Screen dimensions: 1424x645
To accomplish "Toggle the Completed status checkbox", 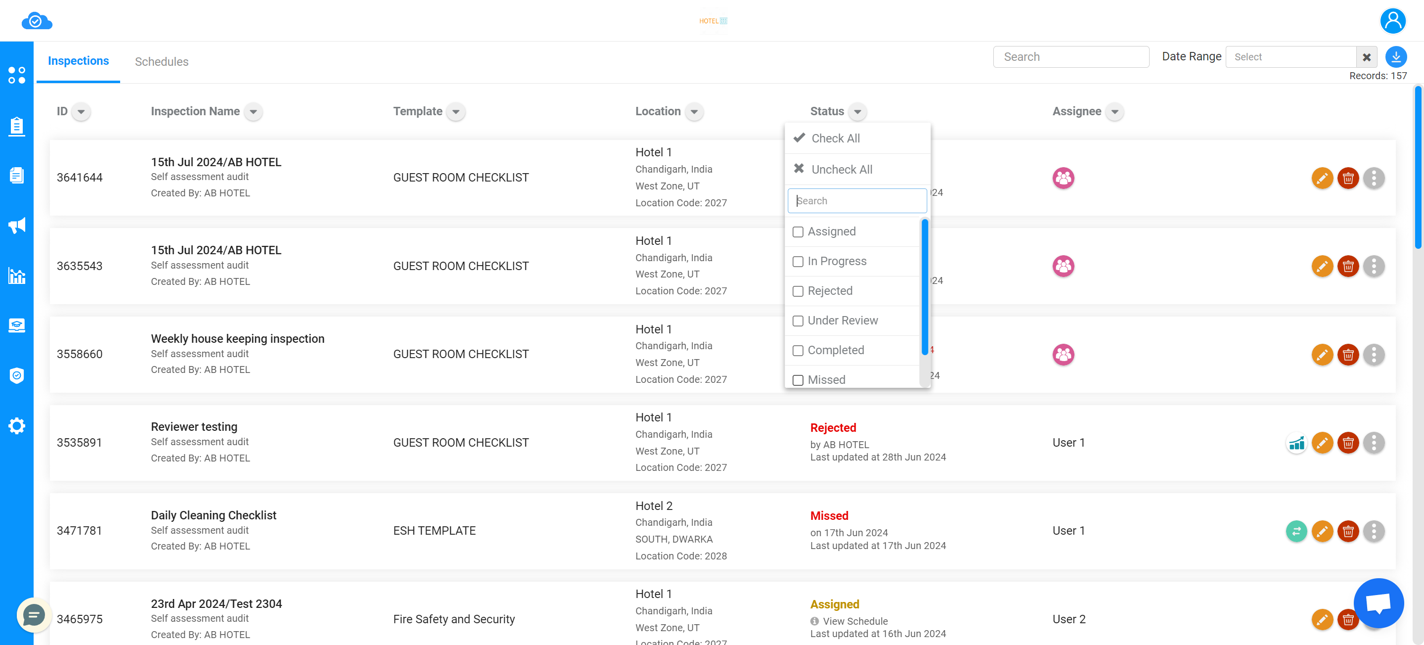I will click(x=798, y=350).
